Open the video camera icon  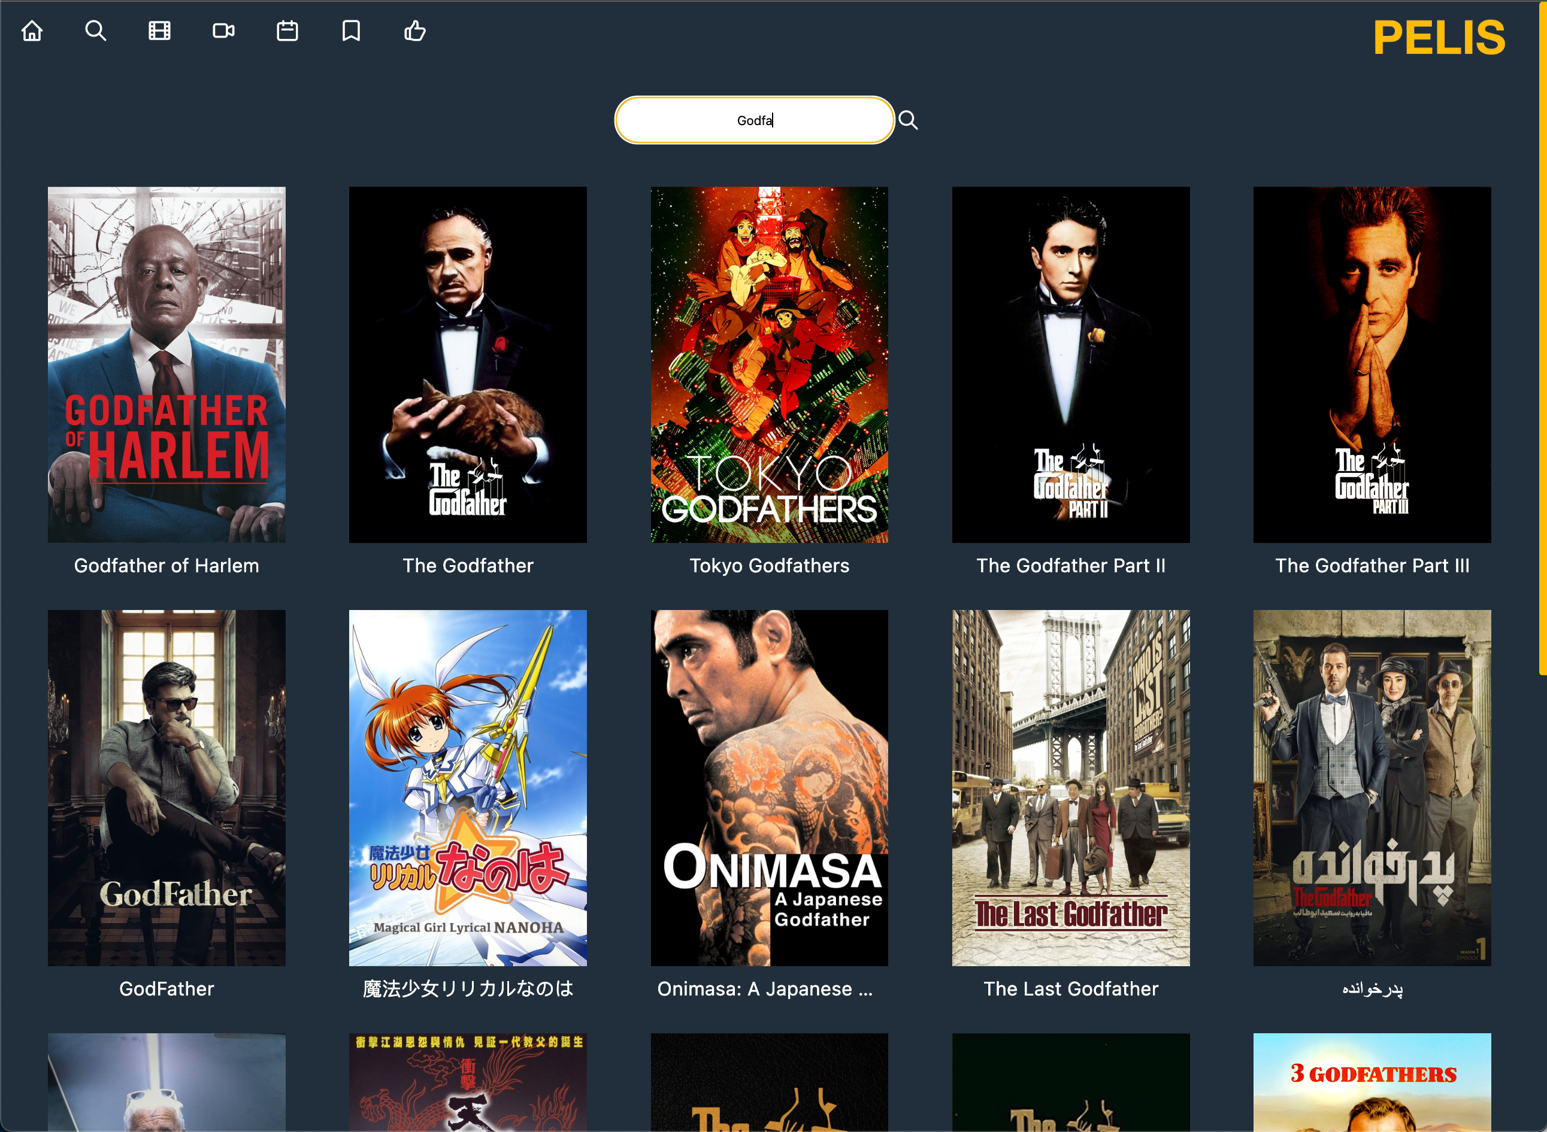[x=223, y=31]
